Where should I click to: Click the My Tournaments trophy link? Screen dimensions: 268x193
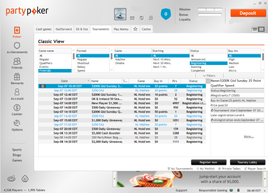click(180, 169)
